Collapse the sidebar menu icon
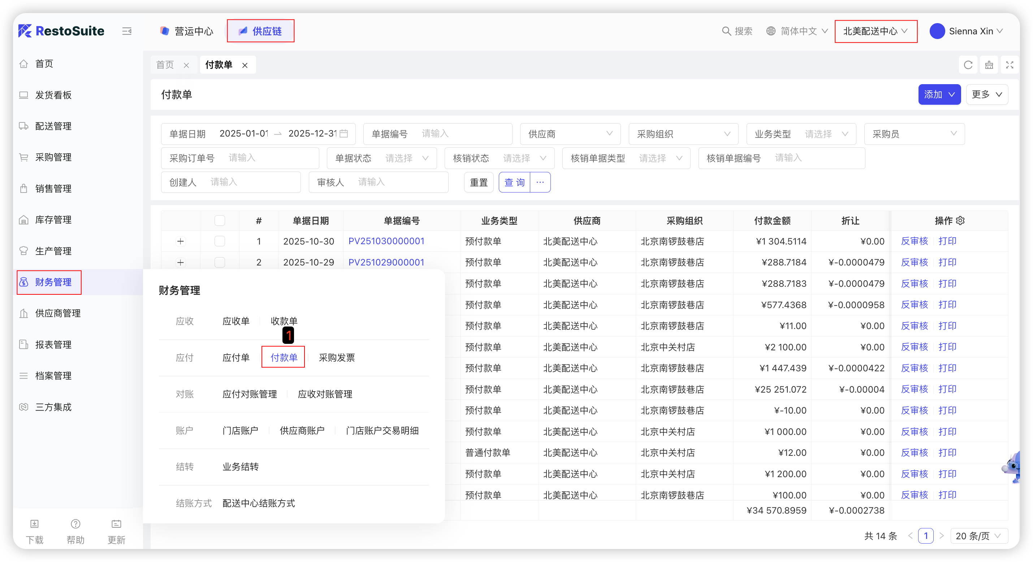This screenshot has width=1033, height=562. point(127,31)
